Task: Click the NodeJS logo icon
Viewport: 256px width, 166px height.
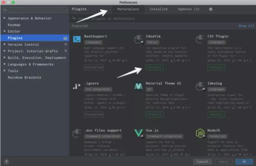Action: click(x=200, y=133)
